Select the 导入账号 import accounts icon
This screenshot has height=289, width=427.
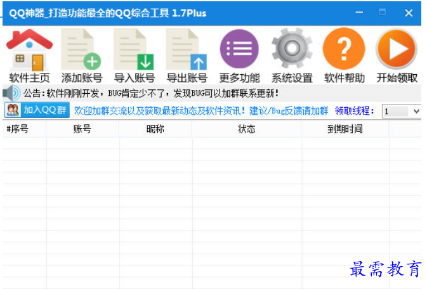click(135, 56)
